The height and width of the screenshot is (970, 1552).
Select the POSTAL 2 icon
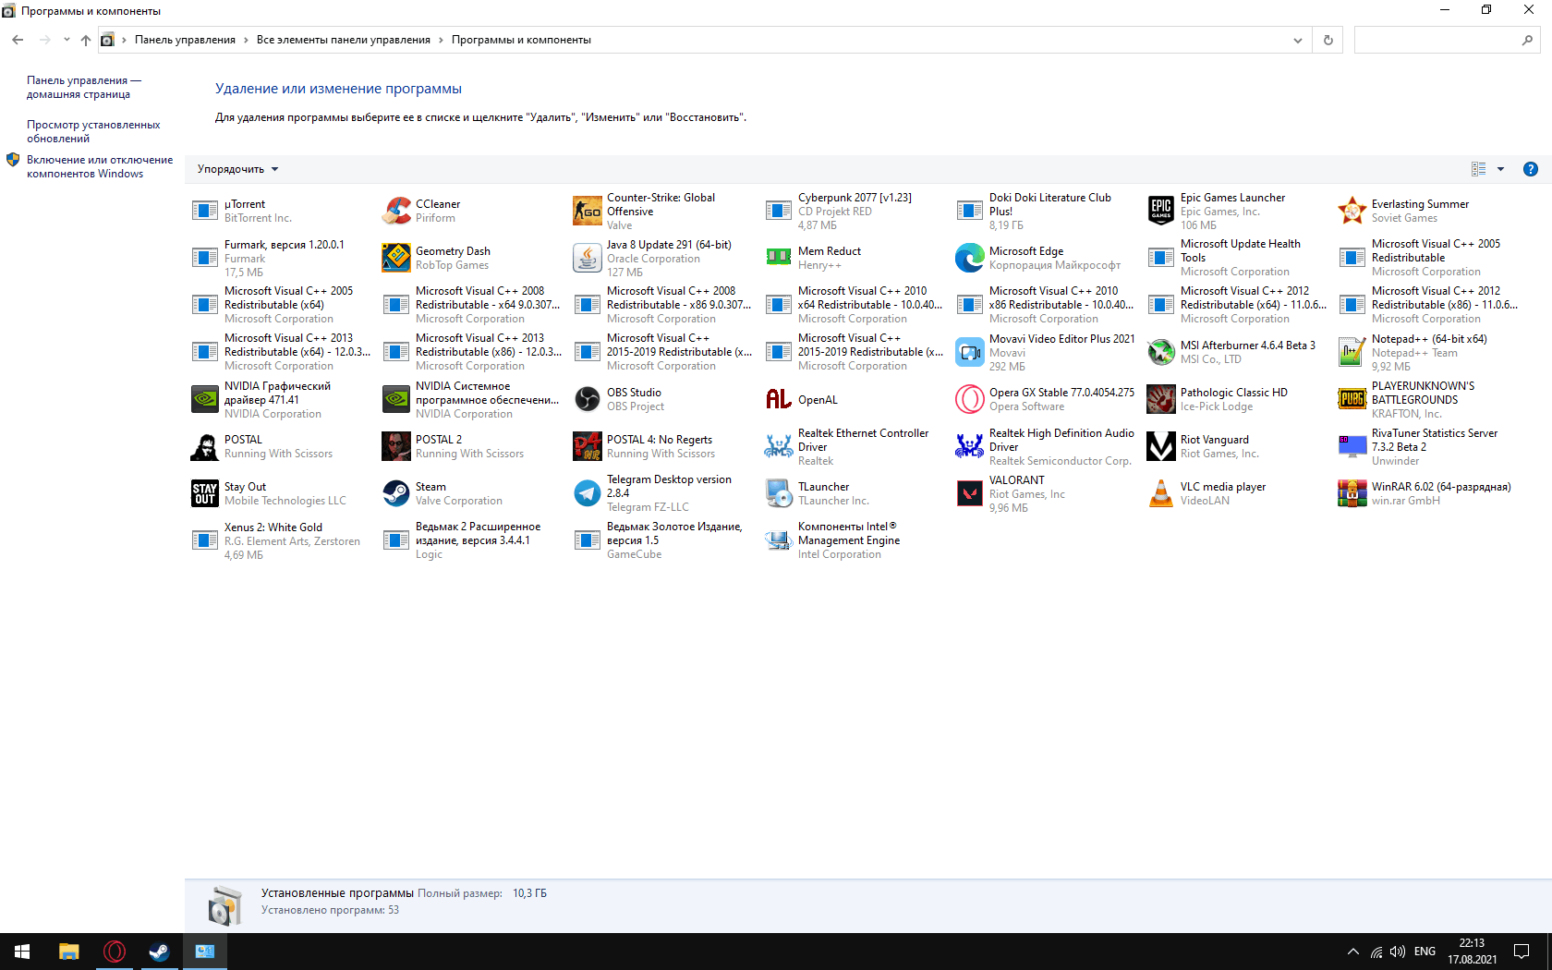[x=396, y=446]
